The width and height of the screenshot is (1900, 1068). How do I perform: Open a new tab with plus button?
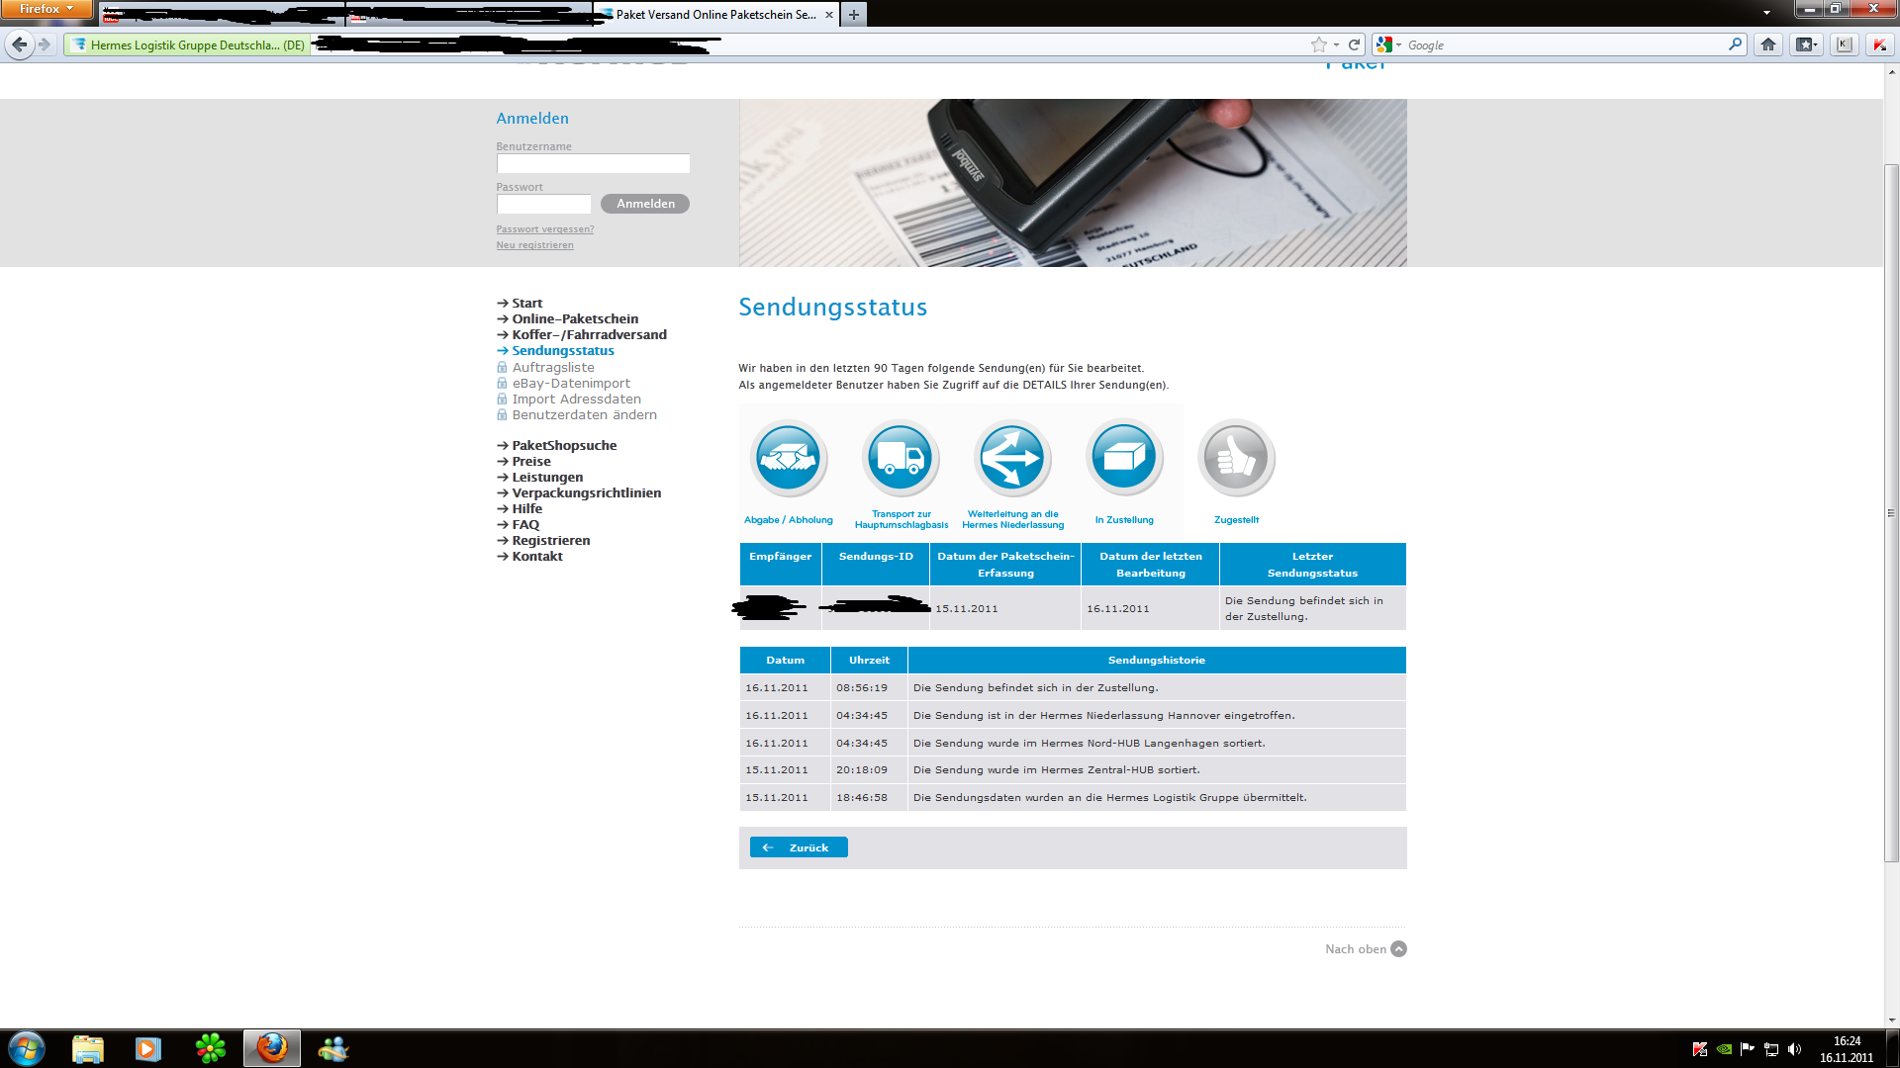853,14
